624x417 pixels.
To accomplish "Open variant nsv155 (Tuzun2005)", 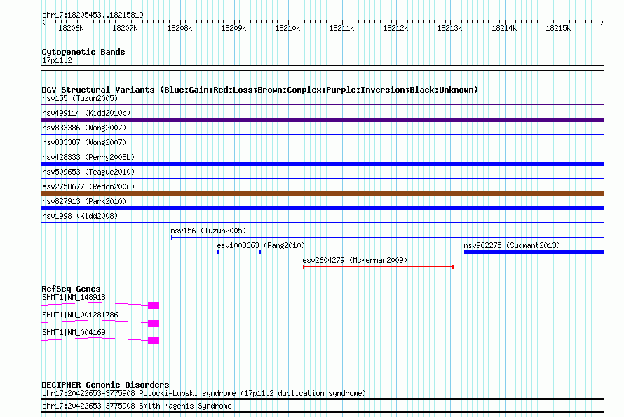I will [x=80, y=98].
